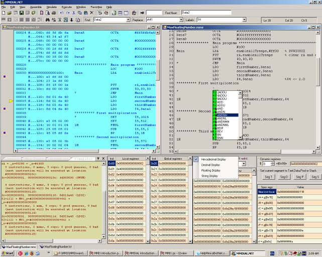Open the Execute menu
This screenshot has height=257, width=322.
point(66,7)
